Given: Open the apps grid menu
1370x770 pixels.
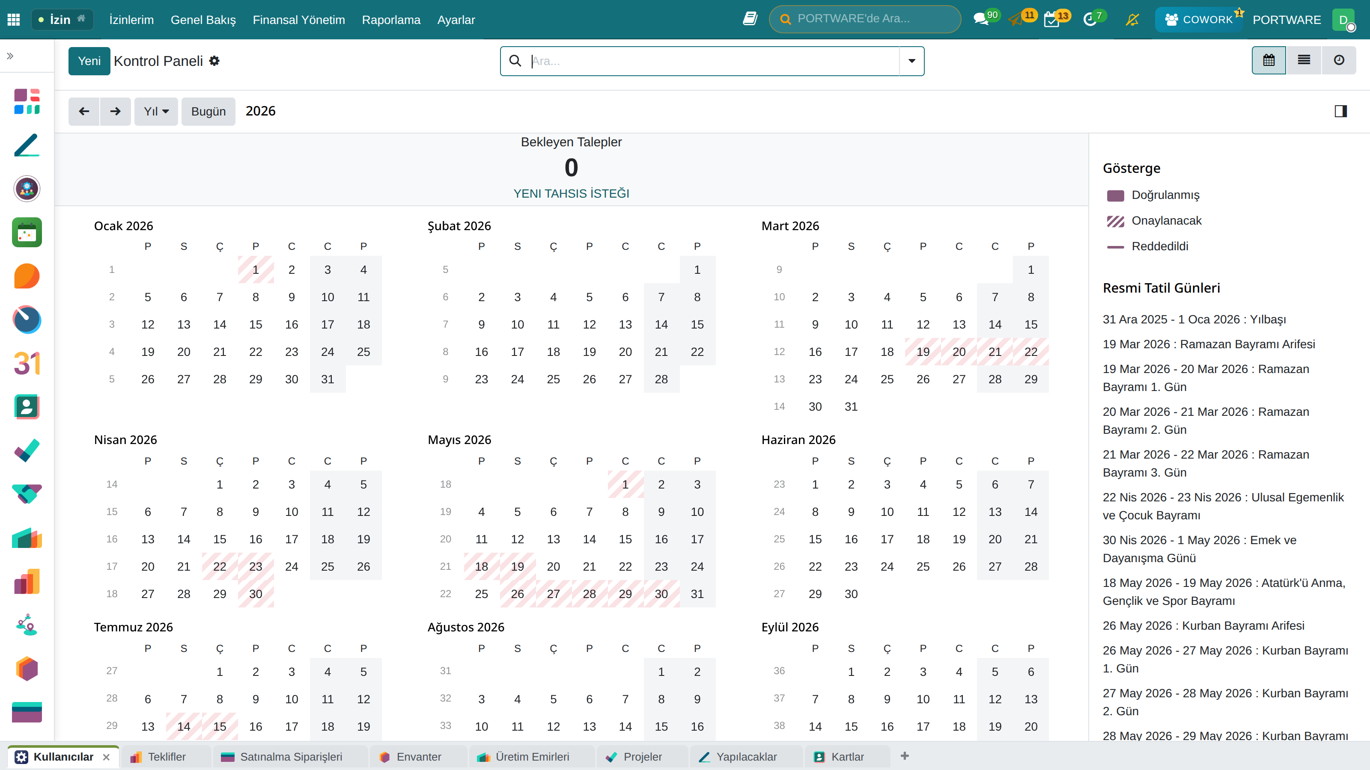Looking at the screenshot, I should pos(14,20).
